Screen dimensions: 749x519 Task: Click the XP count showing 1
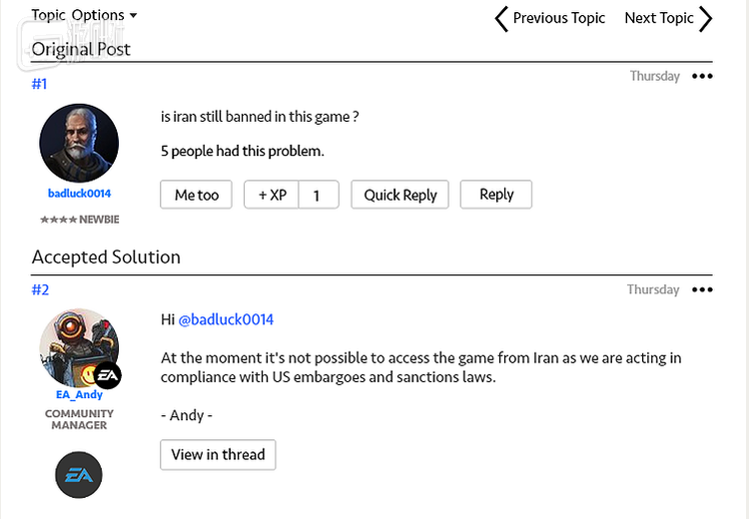[318, 195]
